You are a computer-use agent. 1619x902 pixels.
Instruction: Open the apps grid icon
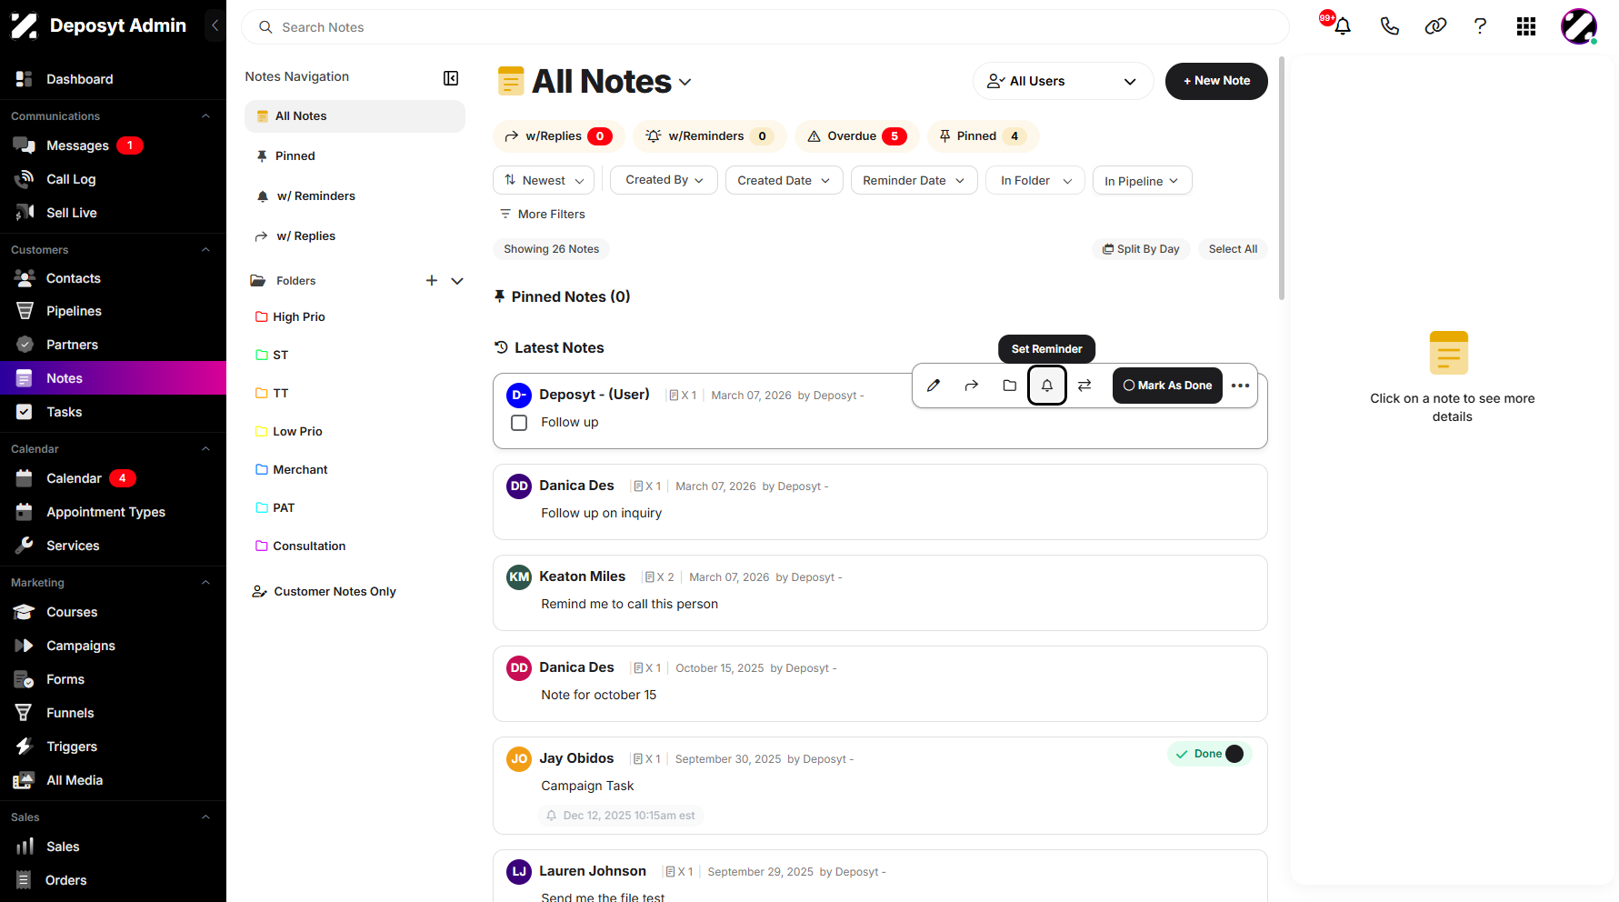[x=1526, y=26]
